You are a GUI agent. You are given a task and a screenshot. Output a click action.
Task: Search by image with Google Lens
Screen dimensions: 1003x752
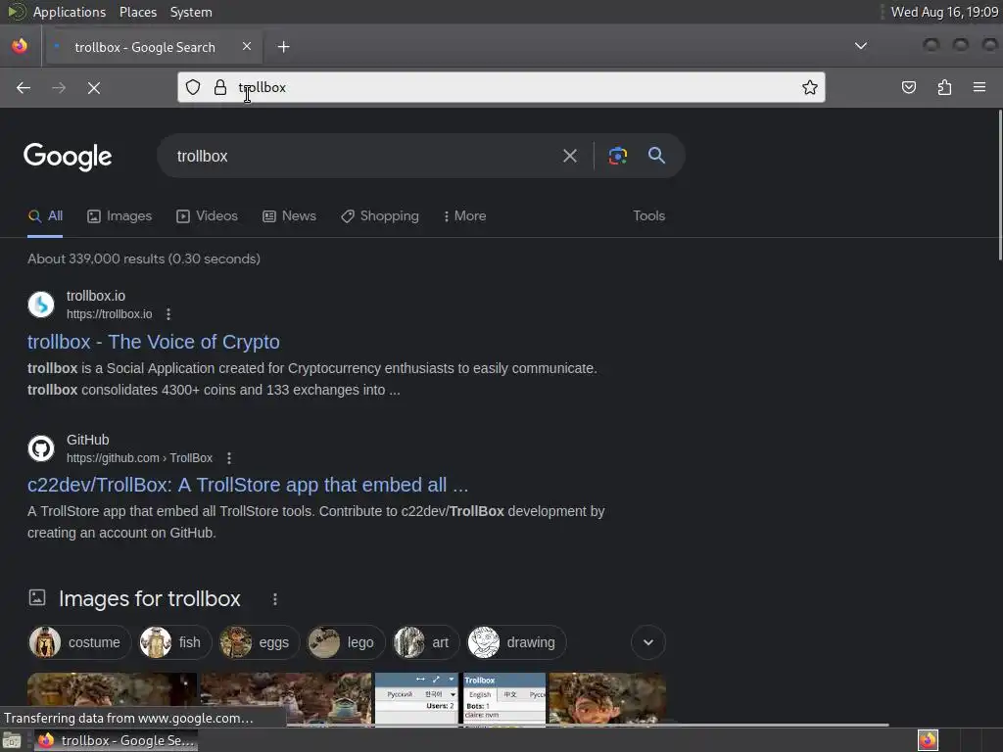click(x=617, y=156)
